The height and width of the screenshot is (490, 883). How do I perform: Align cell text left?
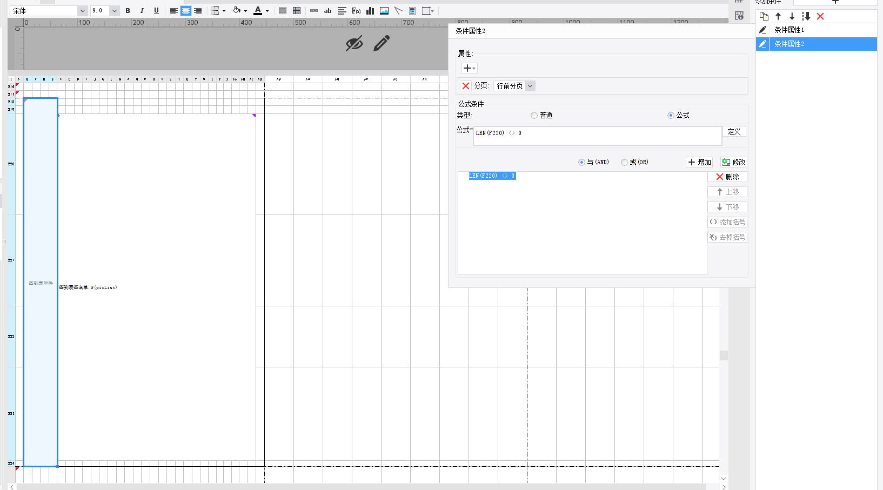click(x=173, y=11)
